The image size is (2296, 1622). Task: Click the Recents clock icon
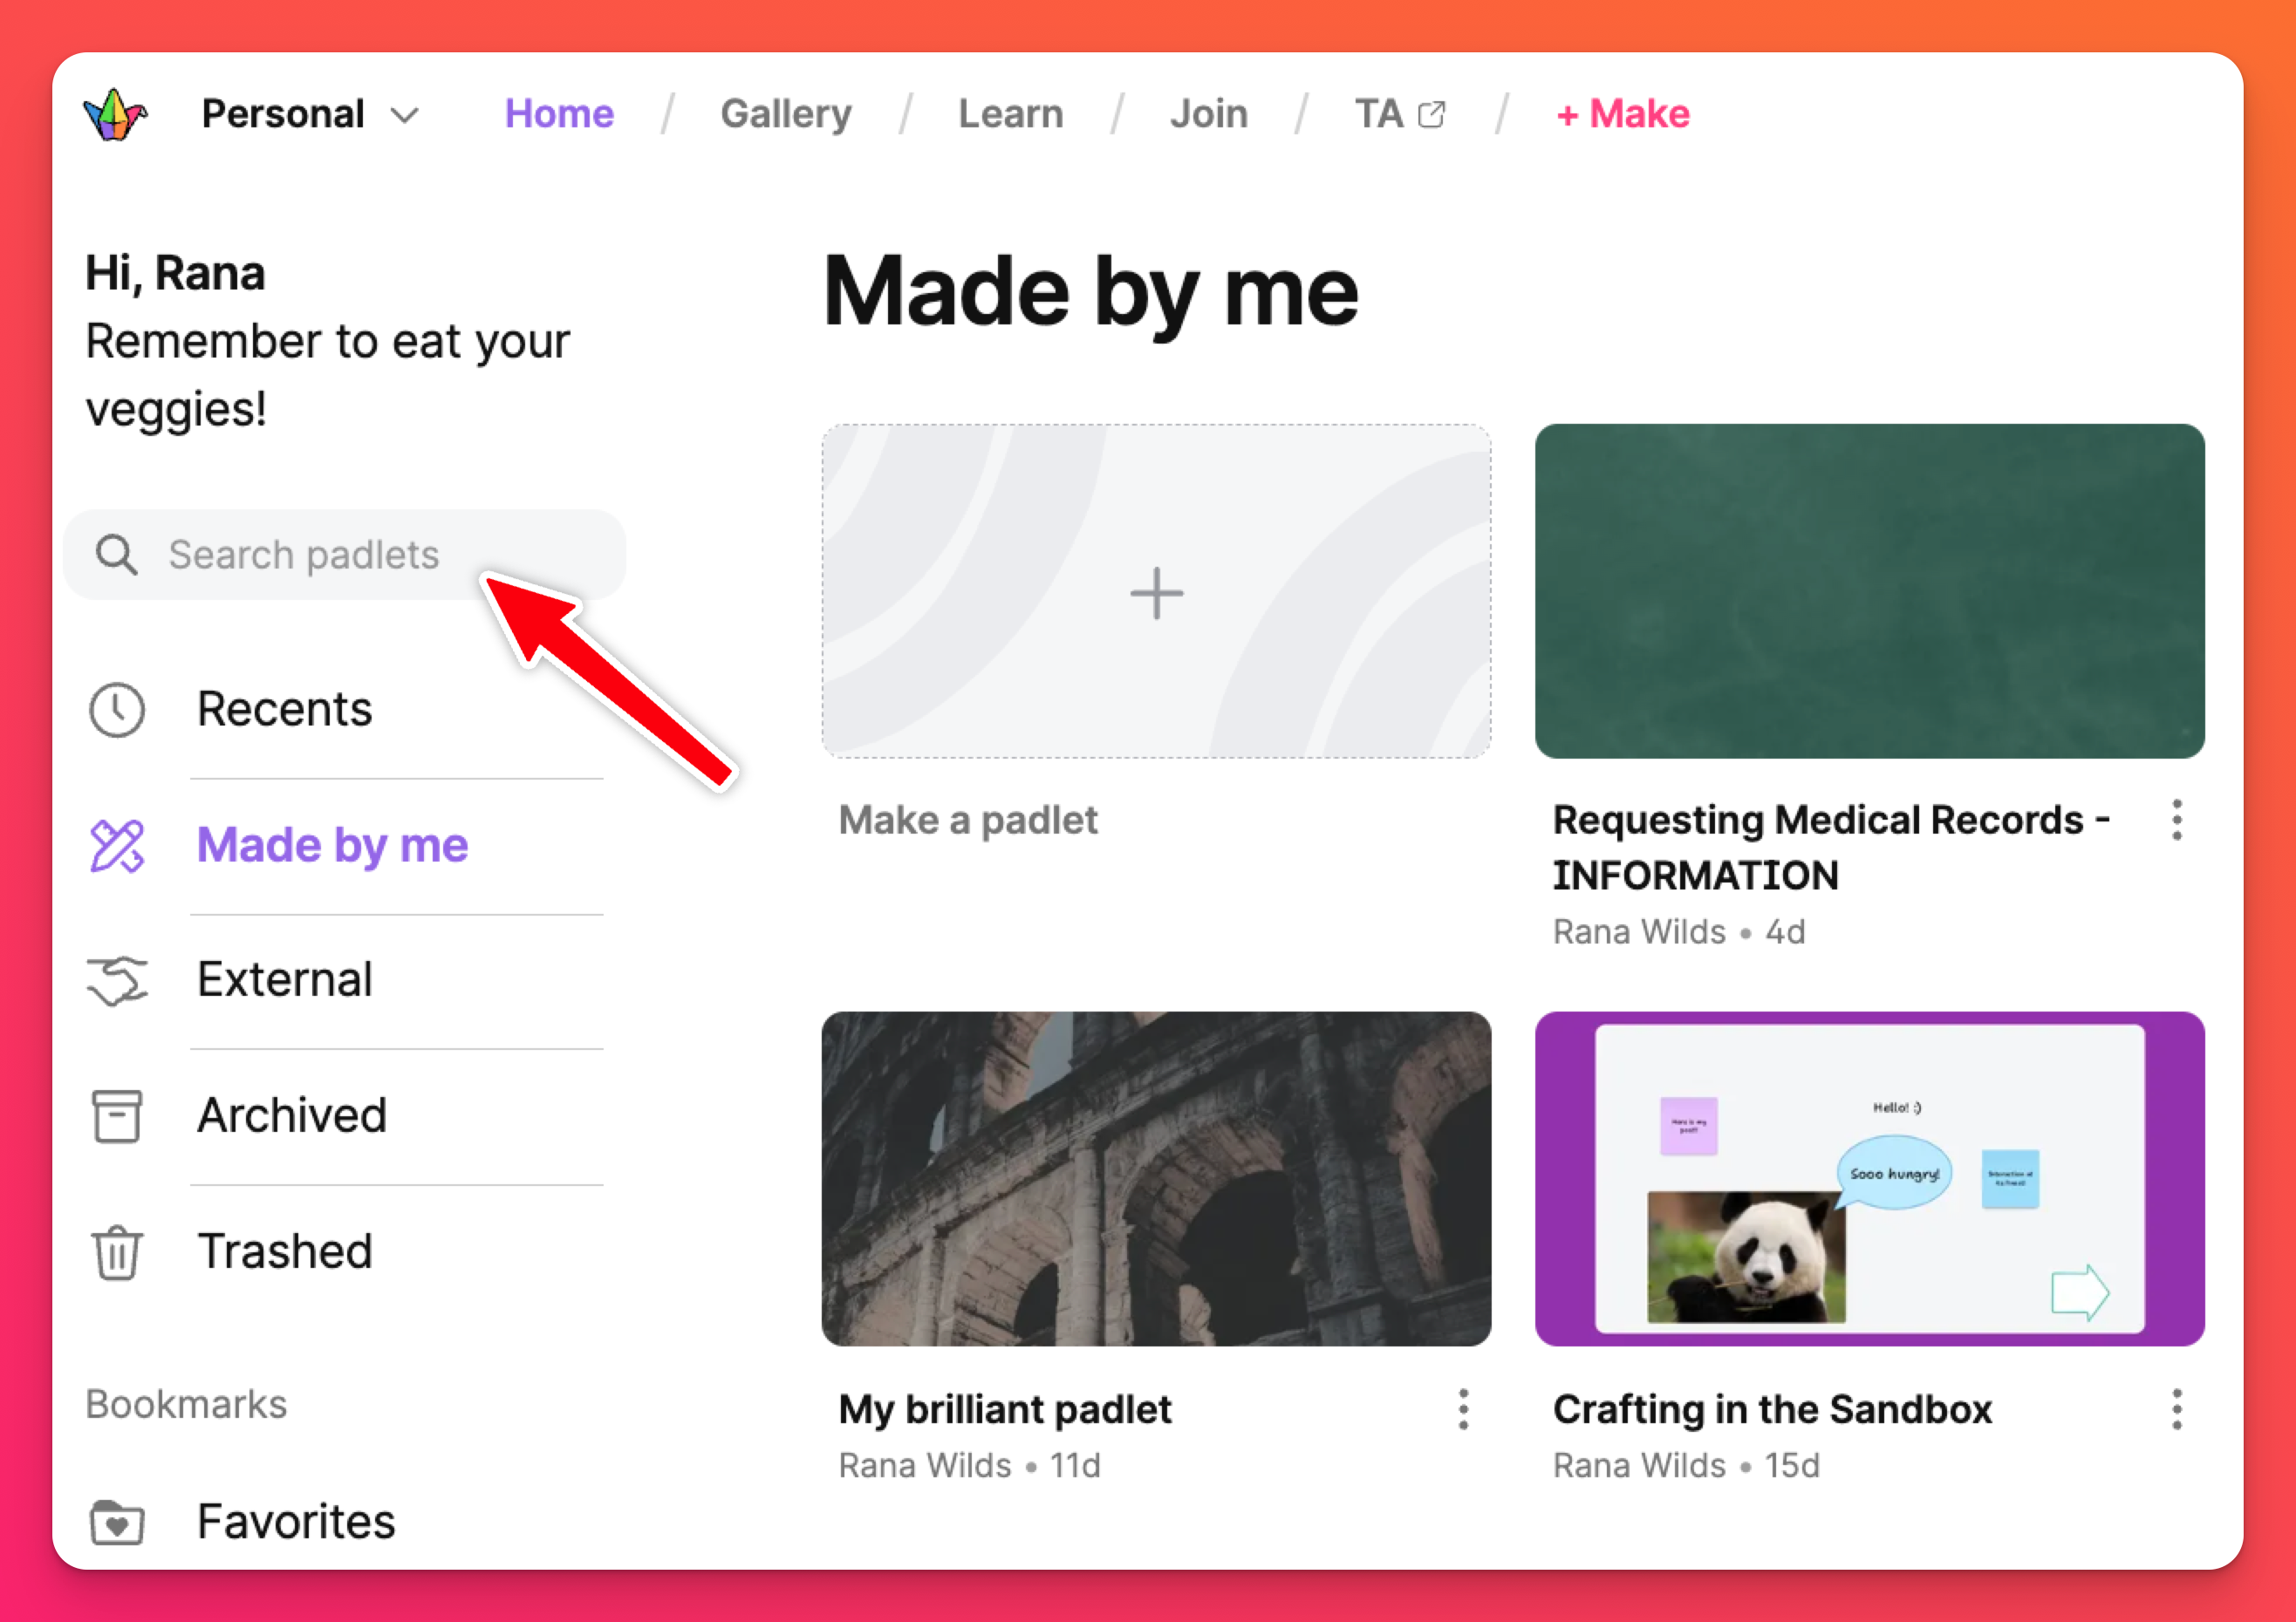pos(117,710)
